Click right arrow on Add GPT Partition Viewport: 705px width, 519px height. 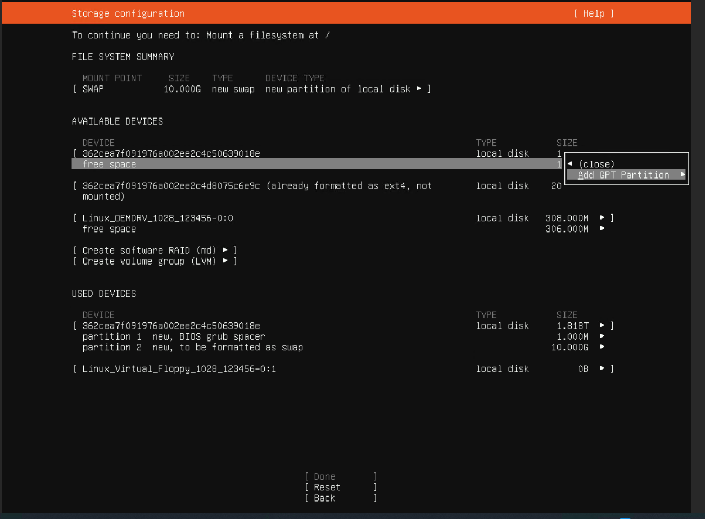683,175
